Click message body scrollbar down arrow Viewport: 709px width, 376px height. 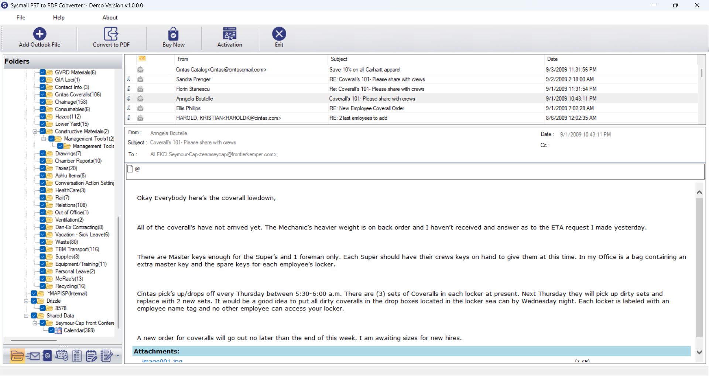[x=699, y=352]
